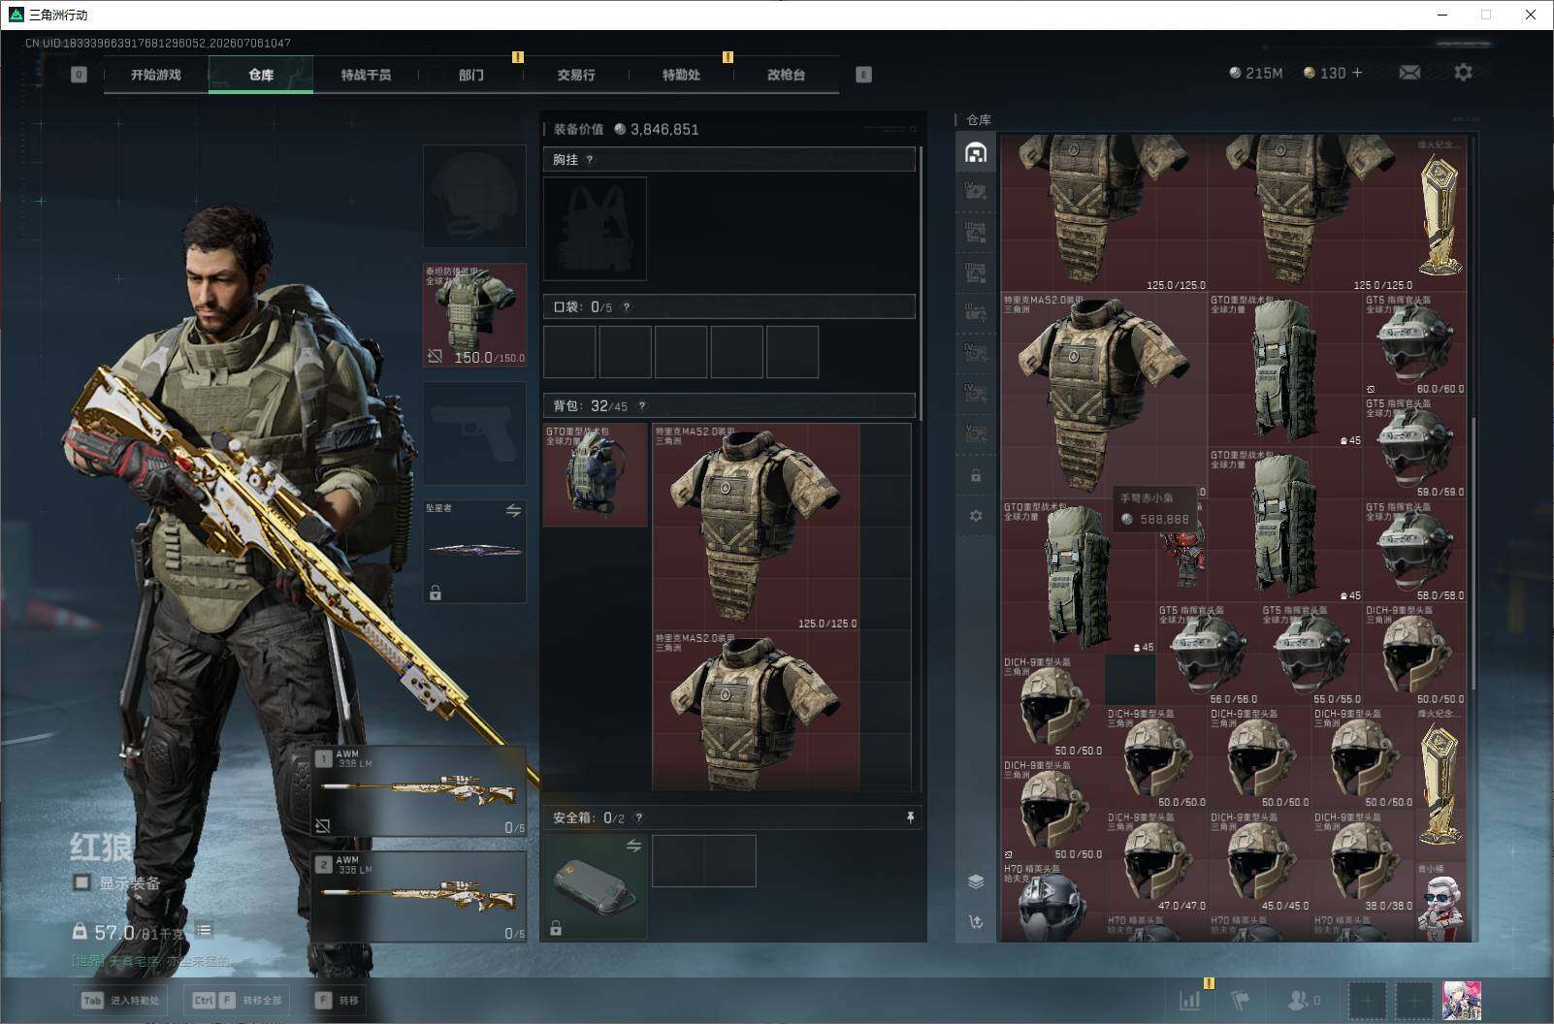Expand the 胸挂 help question mark
Screen dimensions: 1554x1024
tap(589, 160)
